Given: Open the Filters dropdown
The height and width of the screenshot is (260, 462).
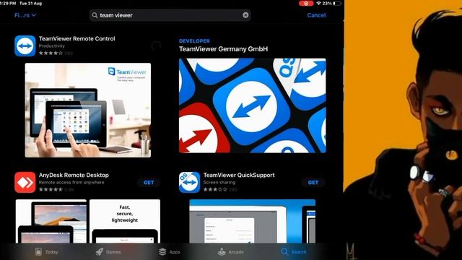Looking at the screenshot, I should [25, 15].
